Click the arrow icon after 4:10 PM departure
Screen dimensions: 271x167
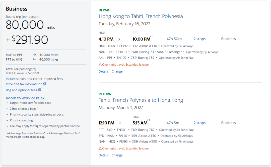point(118,39)
